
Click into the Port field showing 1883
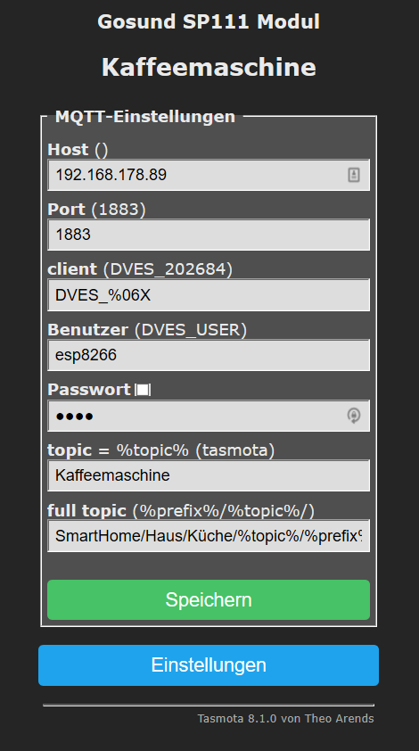209,235
